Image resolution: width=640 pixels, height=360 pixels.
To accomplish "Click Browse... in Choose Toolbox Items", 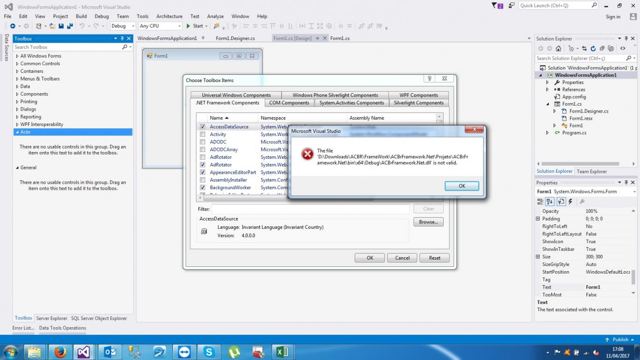I will tap(428, 222).
